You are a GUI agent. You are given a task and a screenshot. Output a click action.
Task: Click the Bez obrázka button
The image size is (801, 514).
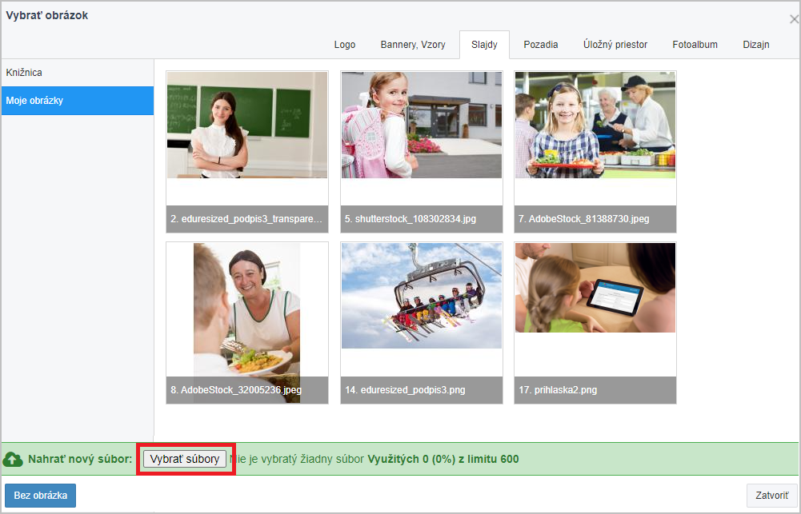click(40, 495)
